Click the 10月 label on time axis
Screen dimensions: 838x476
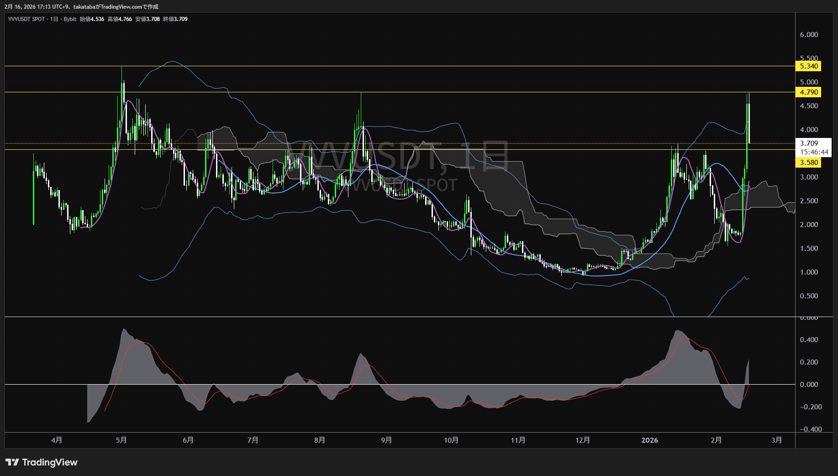pyautogui.click(x=451, y=440)
